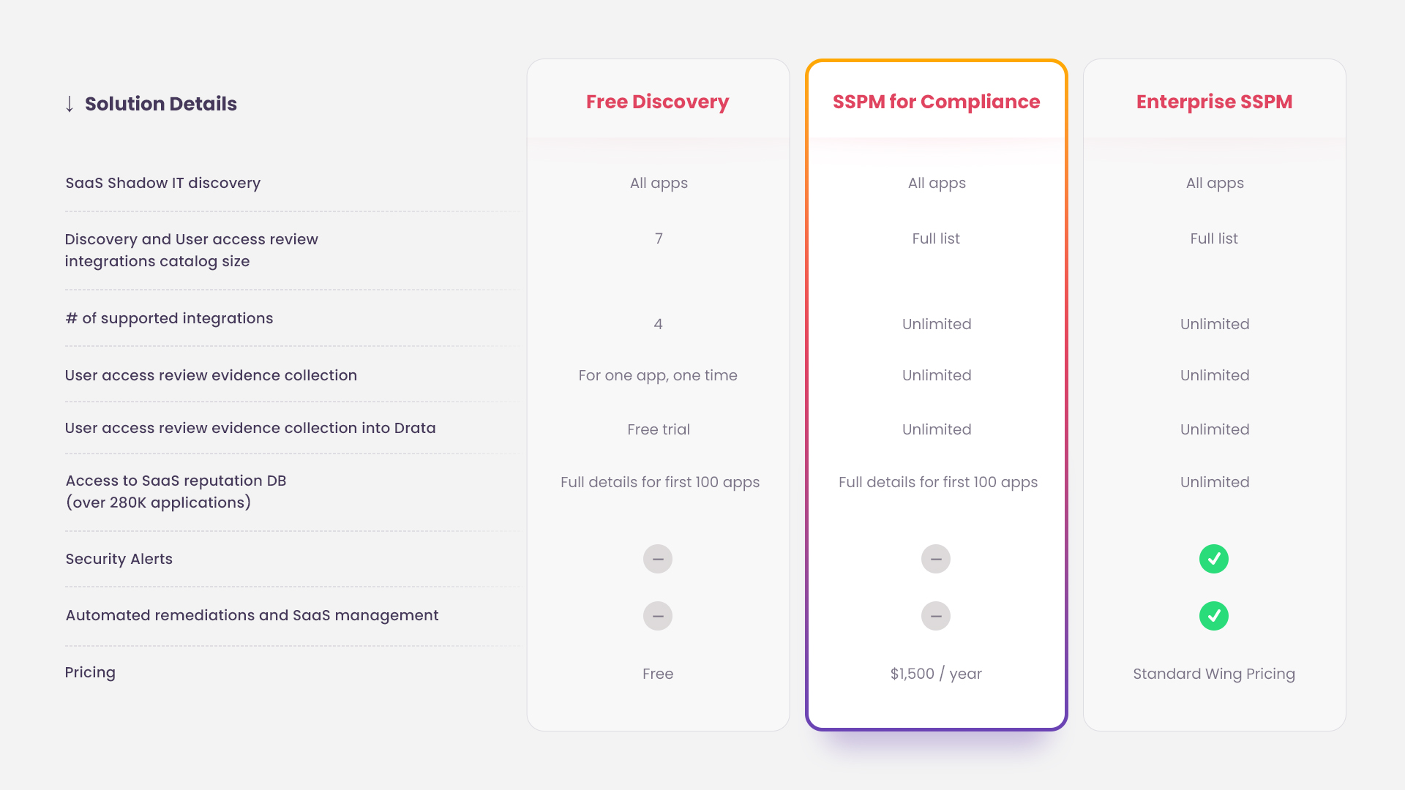Select the Enterprise SSPM plan heading
This screenshot has height=790, width=1405.
[x=1214, y=102]
